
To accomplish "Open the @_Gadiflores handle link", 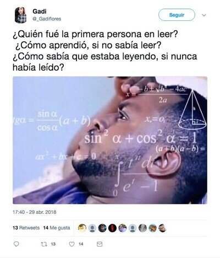I will (47, 19).
